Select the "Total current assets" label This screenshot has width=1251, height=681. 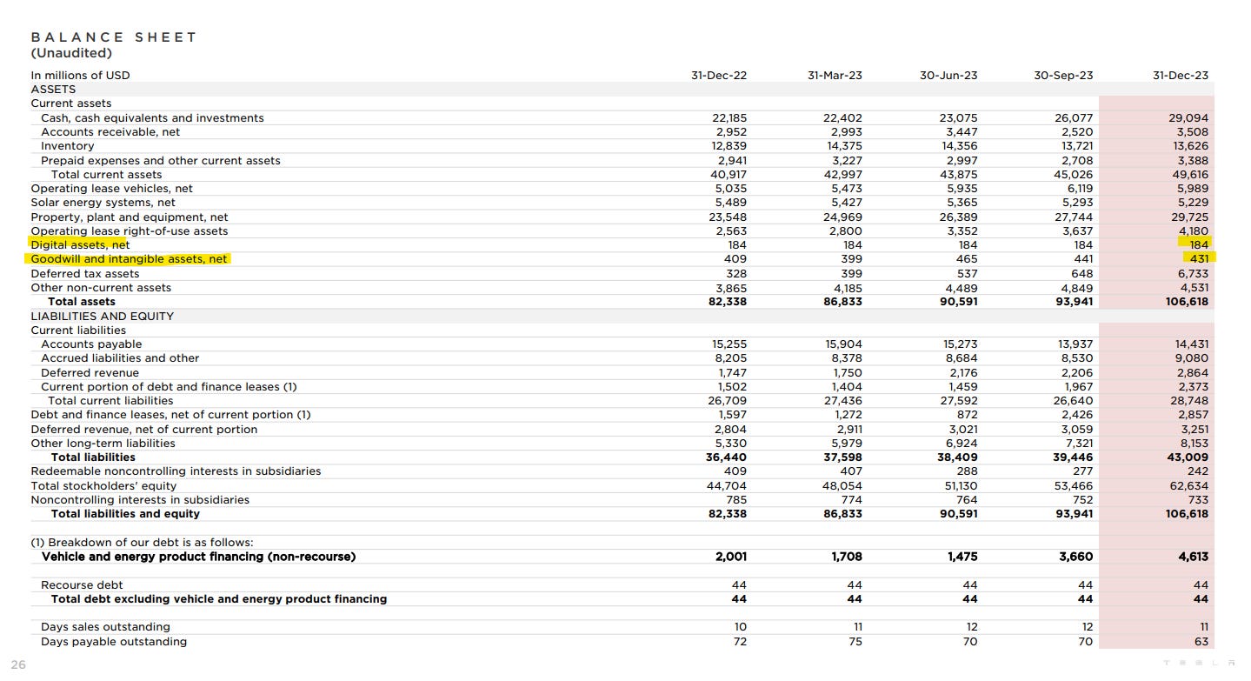(106, 175)
